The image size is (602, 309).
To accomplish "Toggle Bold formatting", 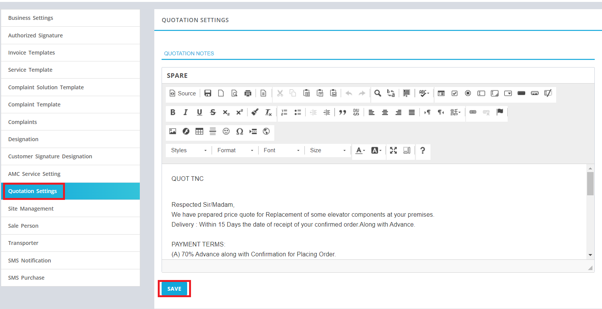I will pos(173,112).
